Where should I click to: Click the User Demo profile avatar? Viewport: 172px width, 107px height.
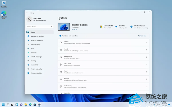coord(29,19)
